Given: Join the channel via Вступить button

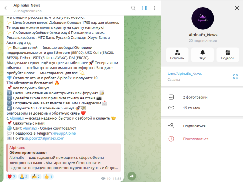Looking at the screenshot, I should 177,55.
